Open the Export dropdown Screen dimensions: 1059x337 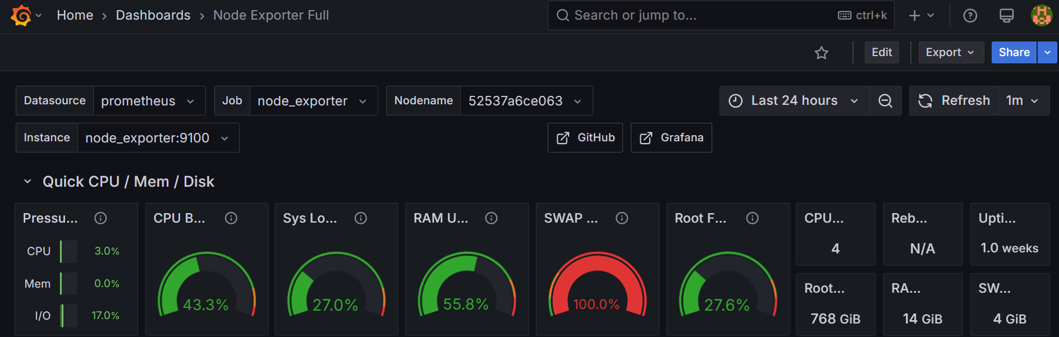[951, 52]
